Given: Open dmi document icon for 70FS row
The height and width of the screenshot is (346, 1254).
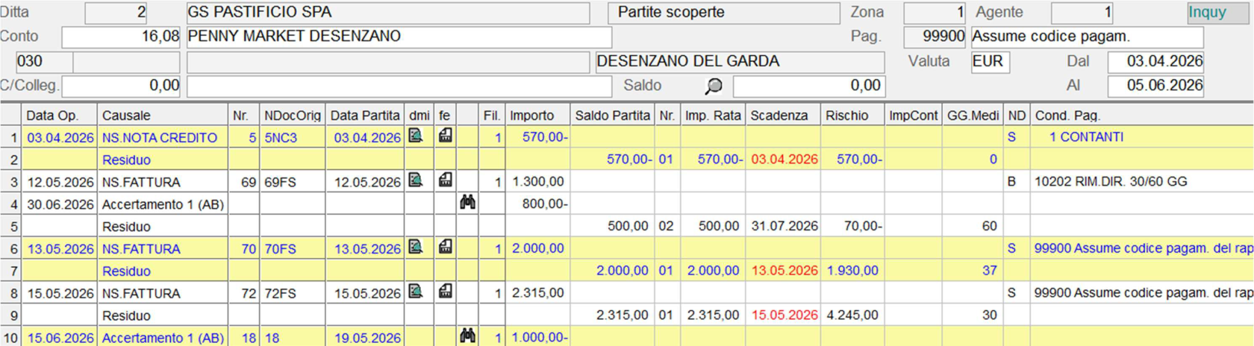Looking at the screenshot, I should (416, 248).
